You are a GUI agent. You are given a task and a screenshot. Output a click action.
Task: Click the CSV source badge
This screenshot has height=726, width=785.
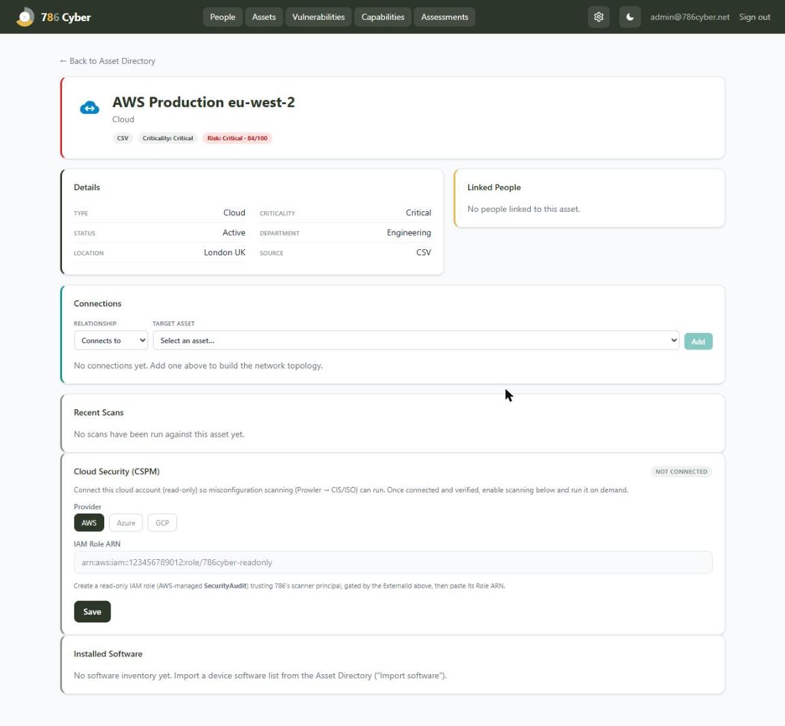(123, 138)
